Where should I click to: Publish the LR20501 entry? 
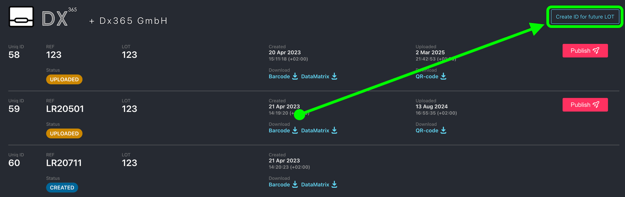point(585,105)
